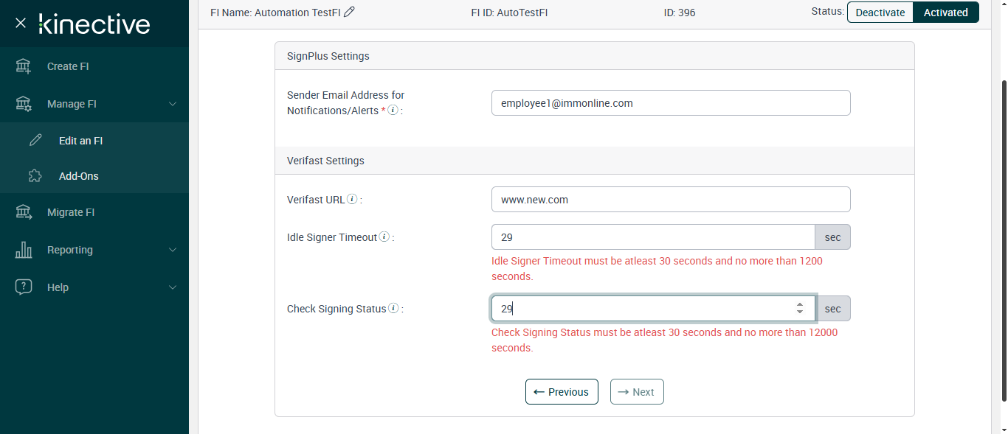Viewport: 1008px width, 434px height.
Task: Click the Create FI bank icon
Action: [24, 66]
